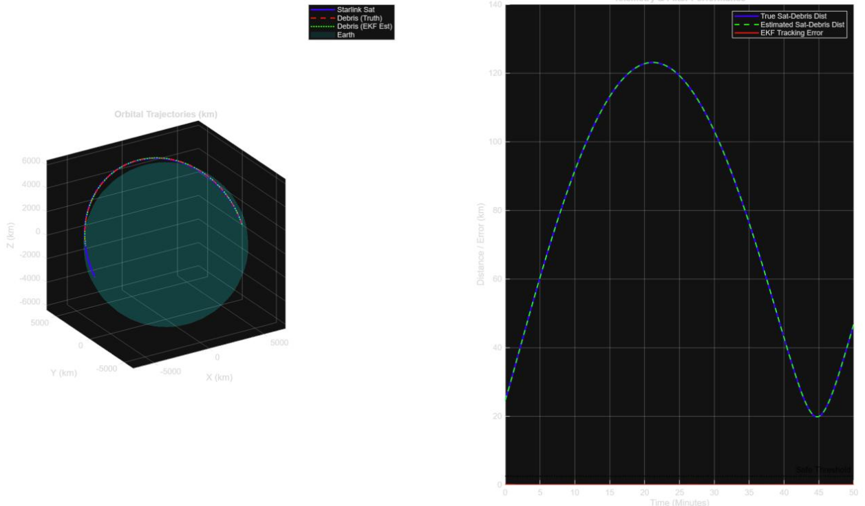Click the red EKF Tracking Error line sample
Image resolution: width=865 pixels, height=506 pixels.
[x=746, y=33]
